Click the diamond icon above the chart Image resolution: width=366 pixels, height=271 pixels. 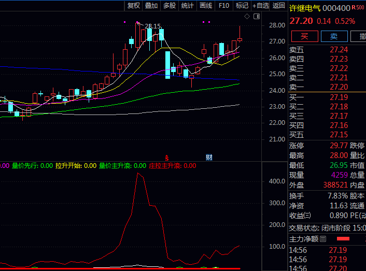247,17
